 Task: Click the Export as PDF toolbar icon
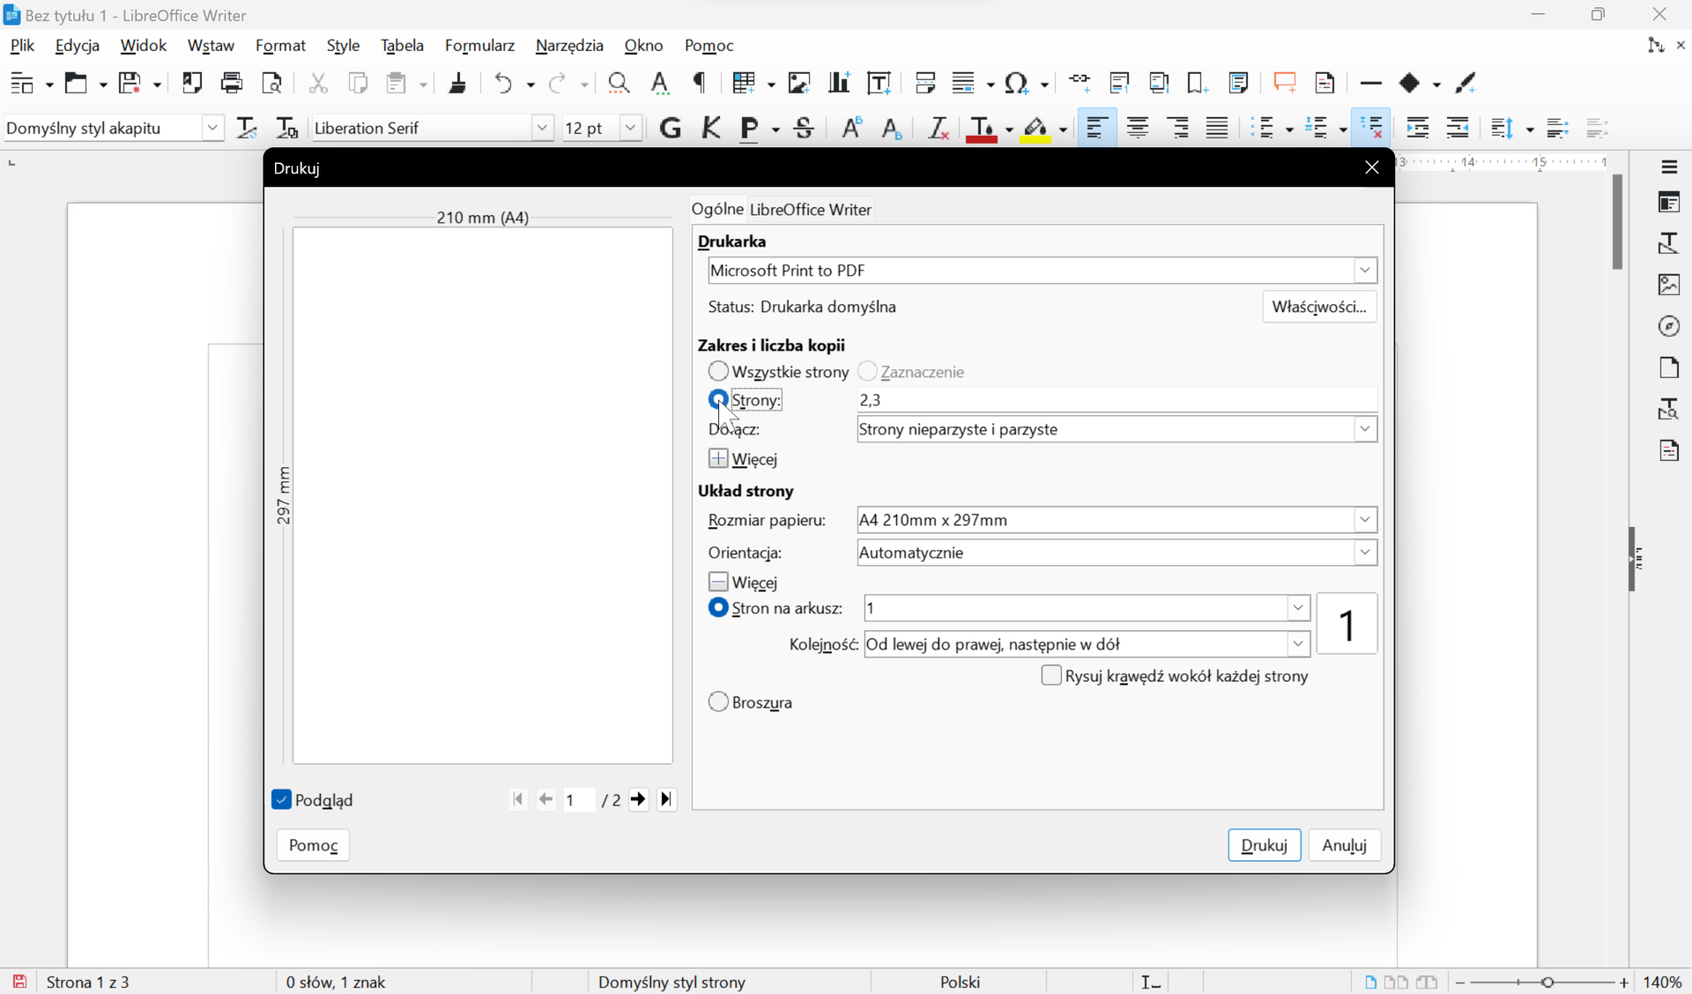192,83
